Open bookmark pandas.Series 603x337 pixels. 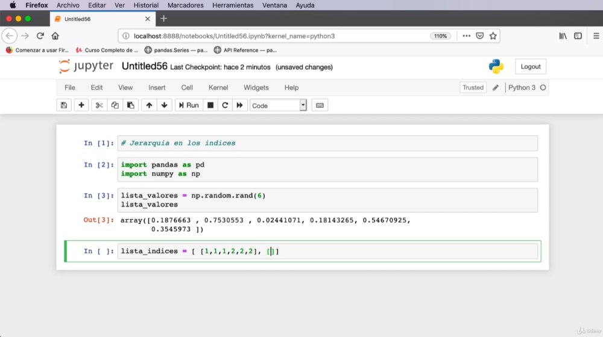[x=175, y=50]
